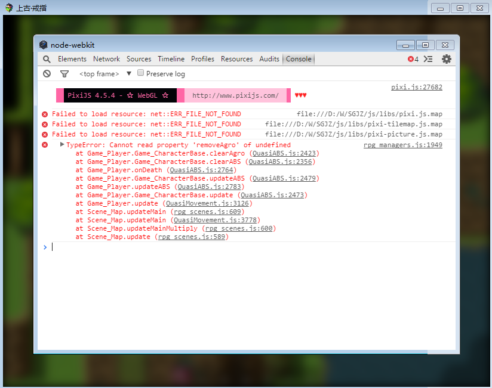
Task: Click error icon for the pixi-tilemap.js.map failure
Action: pyautogui.click(x=45, y=125)
